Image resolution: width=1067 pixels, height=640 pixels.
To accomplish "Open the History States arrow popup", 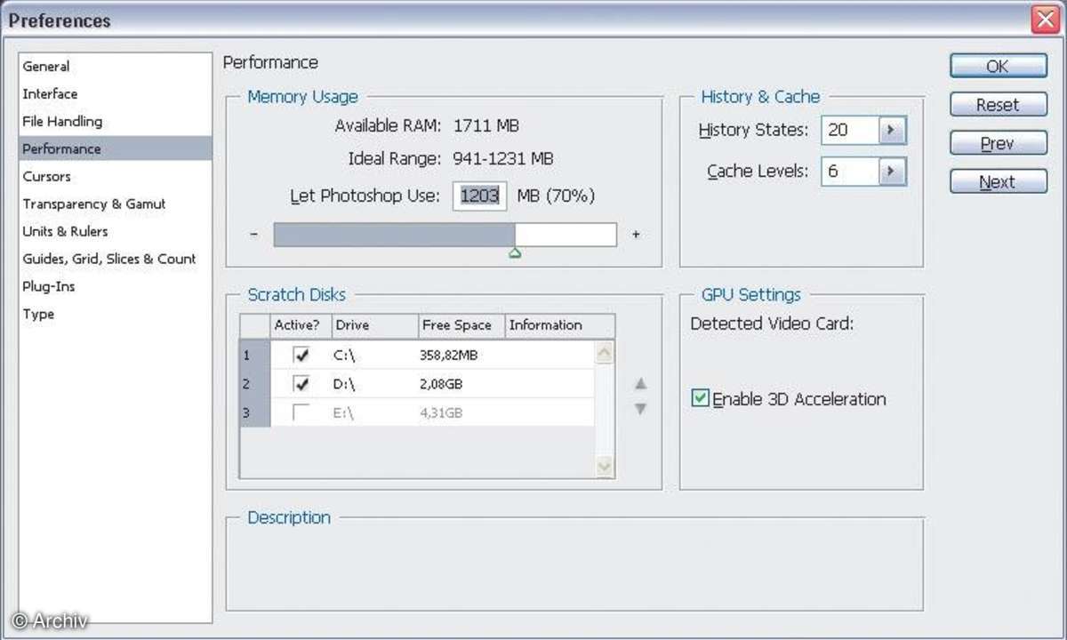I will 893,131.
